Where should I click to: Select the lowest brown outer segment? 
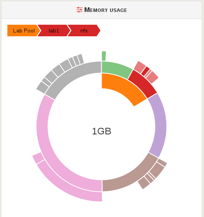tap(144, 183)
